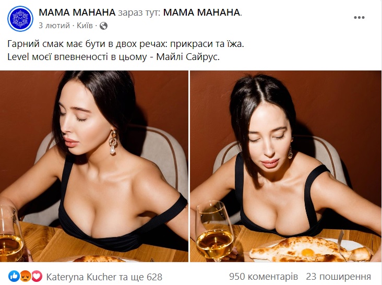382x285 pixels.
Task: Show who reacted: Kateryna Kucher та ще 628
Action: [104, 277]
